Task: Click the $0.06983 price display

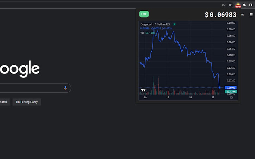Action: (220, 15)
